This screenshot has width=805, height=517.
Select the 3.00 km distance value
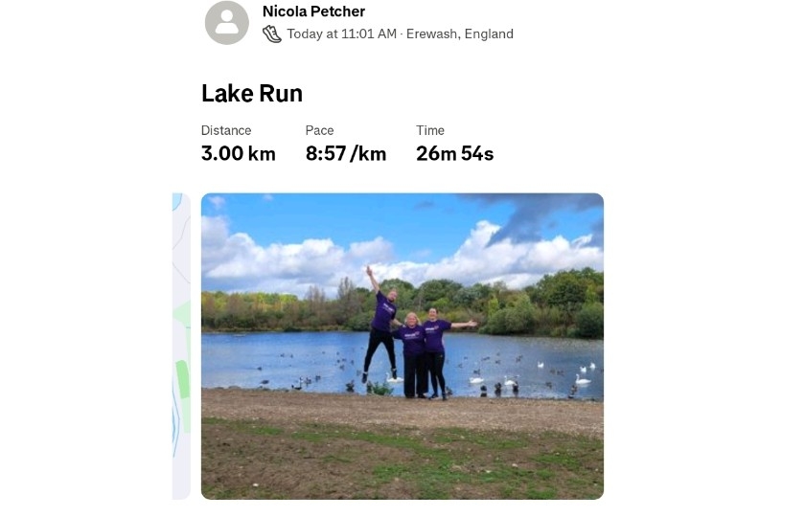click(x=239, y=153)
